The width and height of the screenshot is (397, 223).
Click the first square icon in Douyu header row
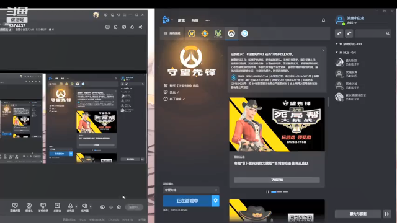(x=107, y=27)
